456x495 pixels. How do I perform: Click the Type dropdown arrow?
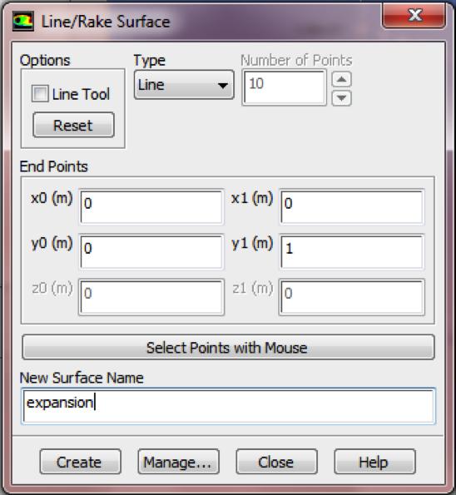tap(223, 85)
